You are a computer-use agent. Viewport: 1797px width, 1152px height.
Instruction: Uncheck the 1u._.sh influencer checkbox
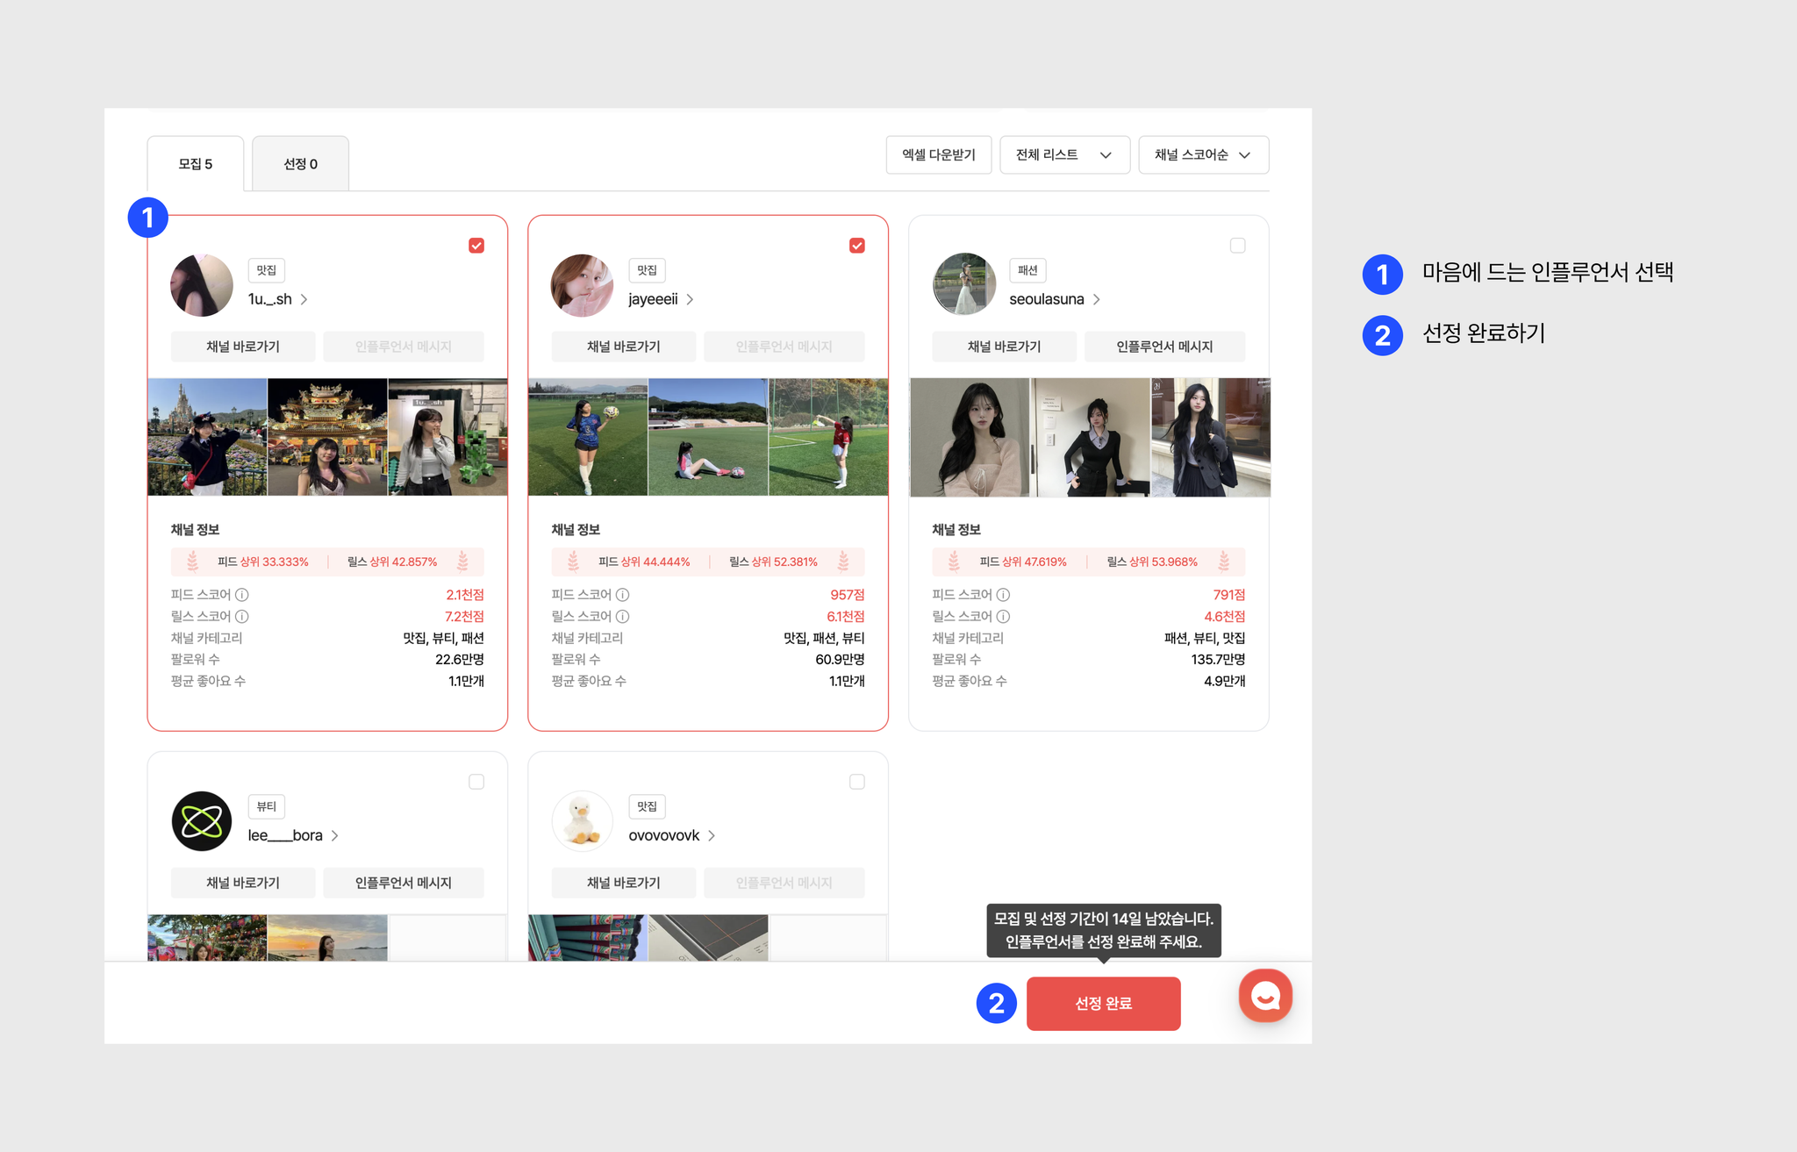476,246
